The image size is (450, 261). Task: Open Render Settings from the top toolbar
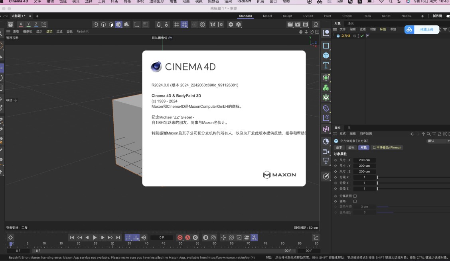click(x=306, y=24)
